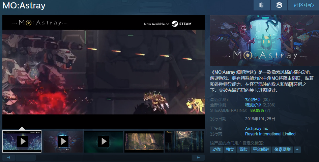
Task: Select the fifth screenshot thumbnail
Action: (184, 141)
